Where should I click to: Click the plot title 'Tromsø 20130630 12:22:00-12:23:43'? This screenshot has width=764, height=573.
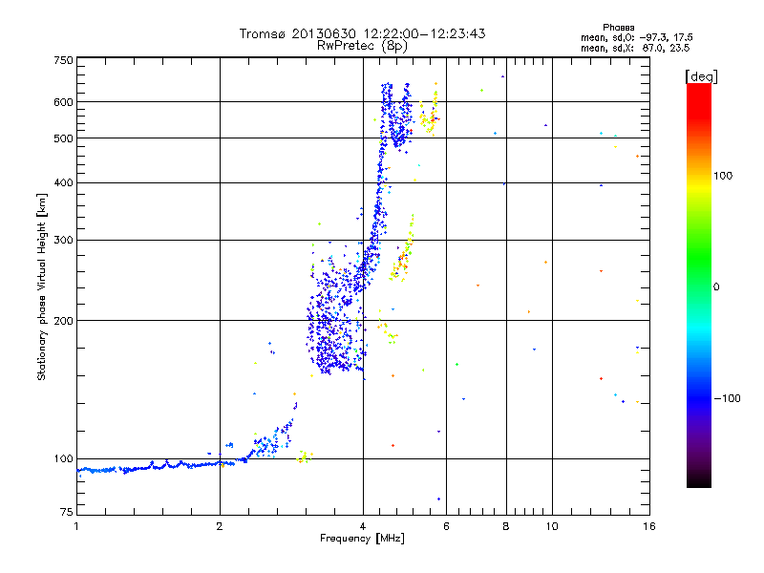(x=362, y=33)
